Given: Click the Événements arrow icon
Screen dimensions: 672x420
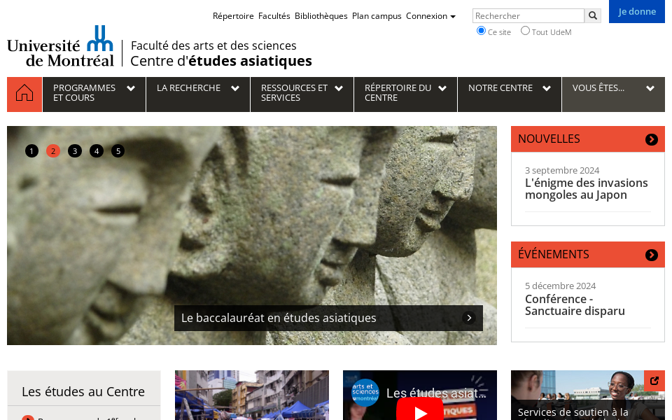Looking at the screenshot, I should 651,255.
